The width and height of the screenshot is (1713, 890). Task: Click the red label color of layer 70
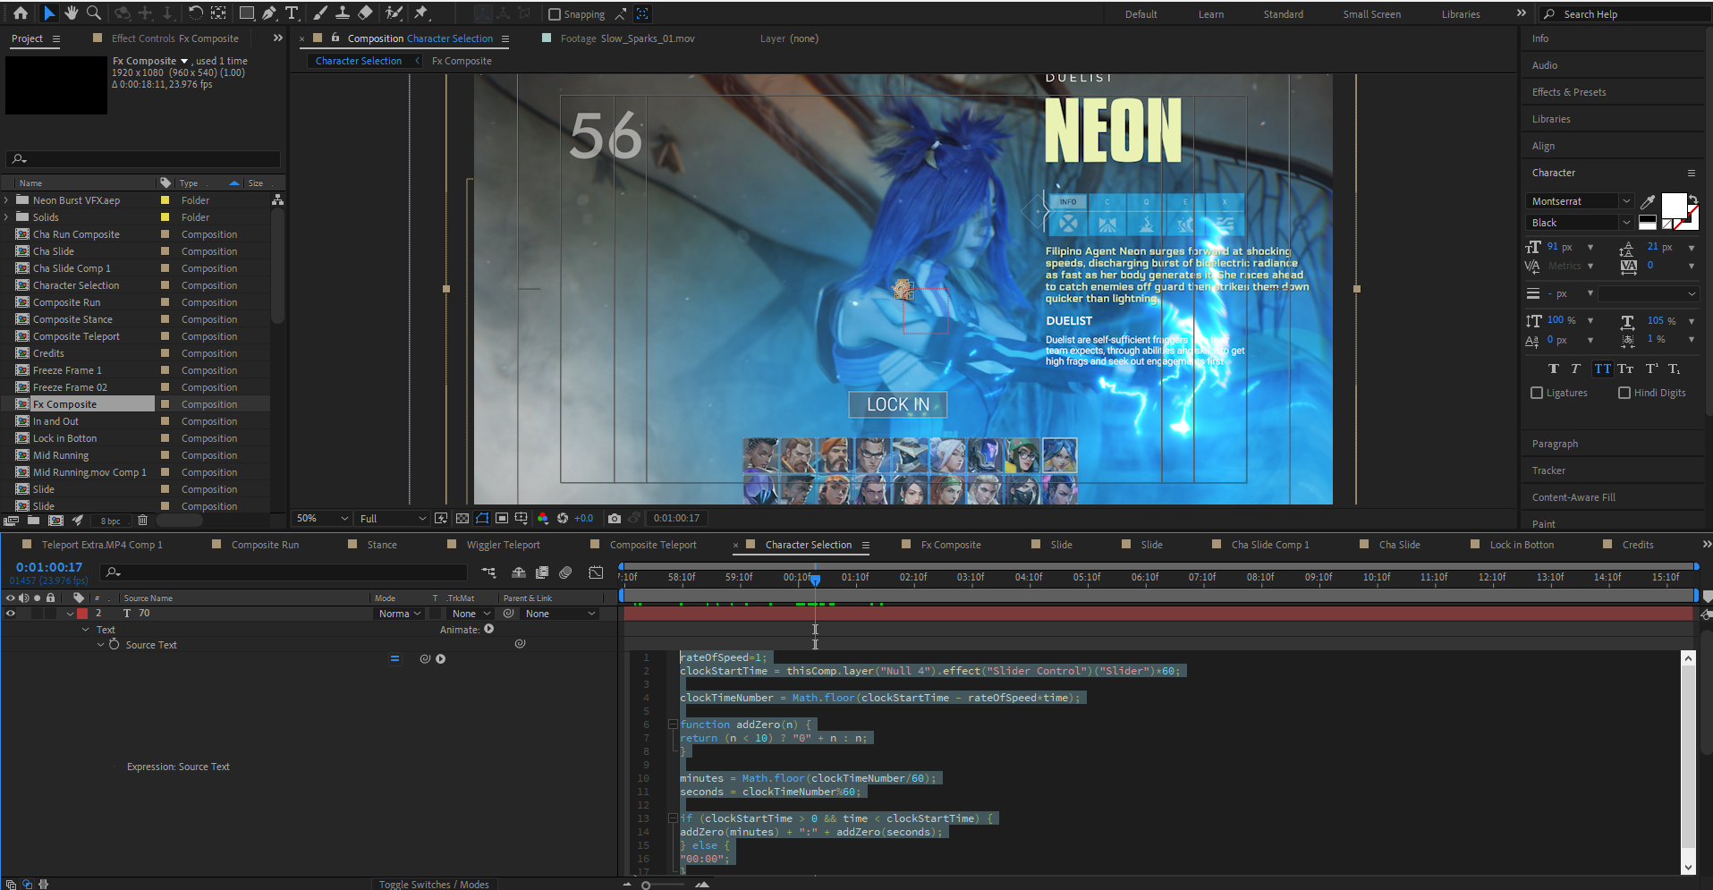(x=82, y=614)
